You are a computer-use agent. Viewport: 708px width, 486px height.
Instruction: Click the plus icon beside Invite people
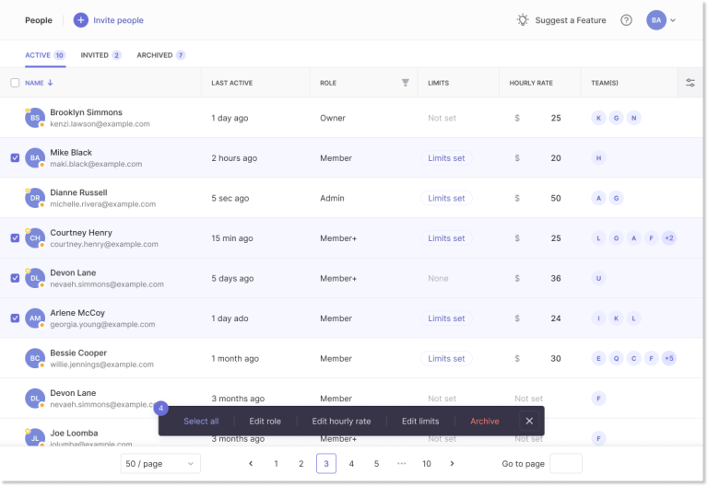81,20
